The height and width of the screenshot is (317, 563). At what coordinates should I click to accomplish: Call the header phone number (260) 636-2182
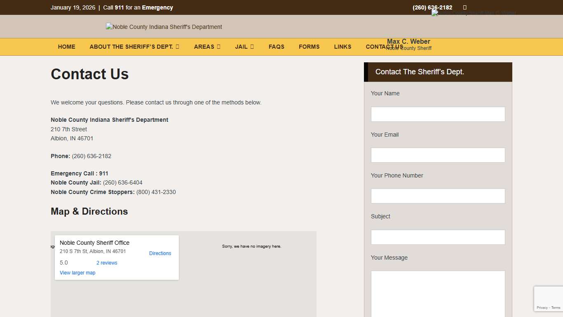pos(432,7)
